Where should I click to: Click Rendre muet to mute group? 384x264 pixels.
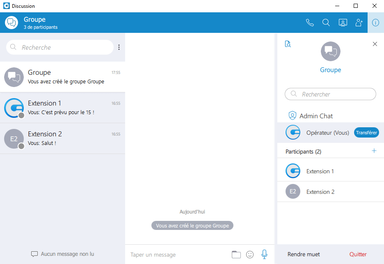coord(304,254)
